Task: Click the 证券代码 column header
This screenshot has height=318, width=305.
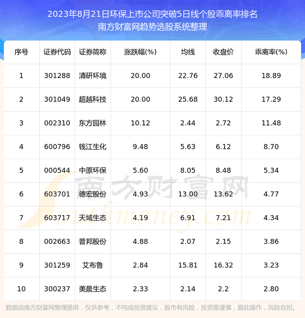Action: pyautogui.click(x=57, y=52)
